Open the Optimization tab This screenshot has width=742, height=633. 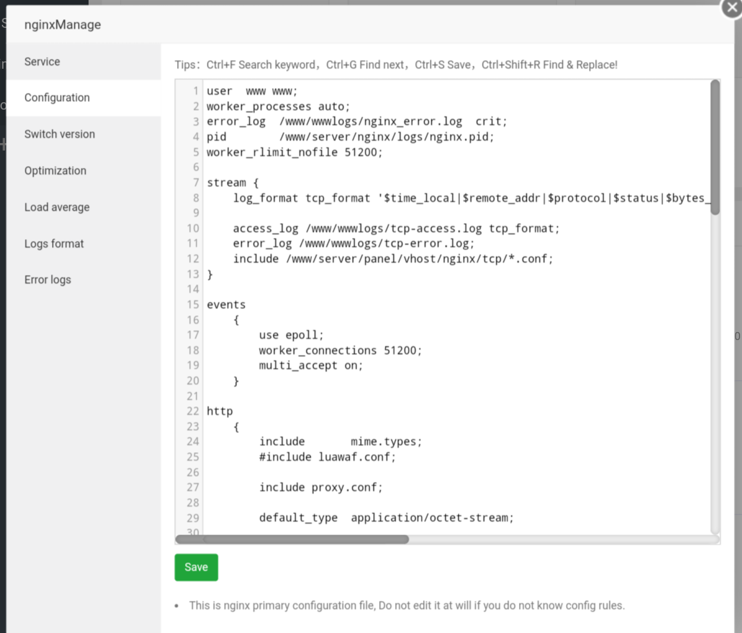pyautogui.click(x=55, y=170)
